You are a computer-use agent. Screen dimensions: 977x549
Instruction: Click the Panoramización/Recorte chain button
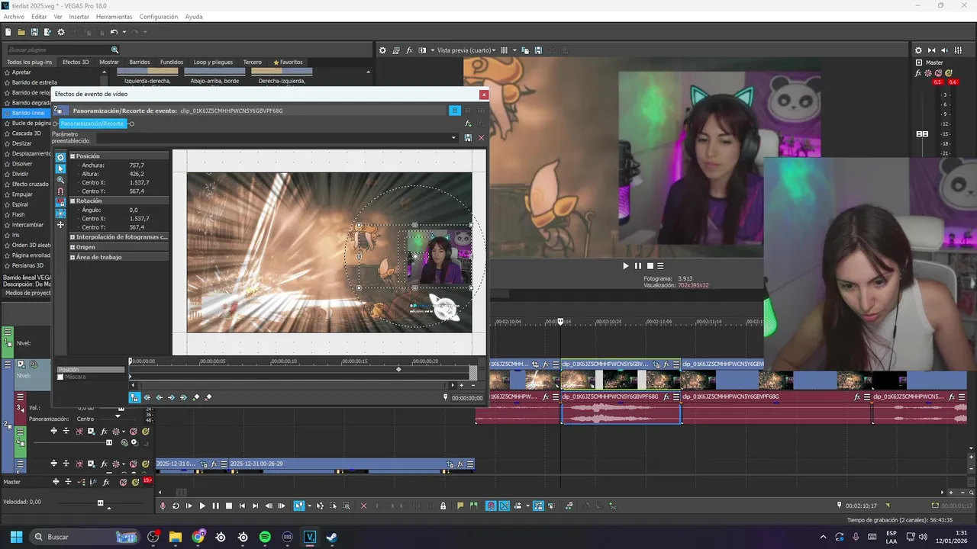[92, 124]
